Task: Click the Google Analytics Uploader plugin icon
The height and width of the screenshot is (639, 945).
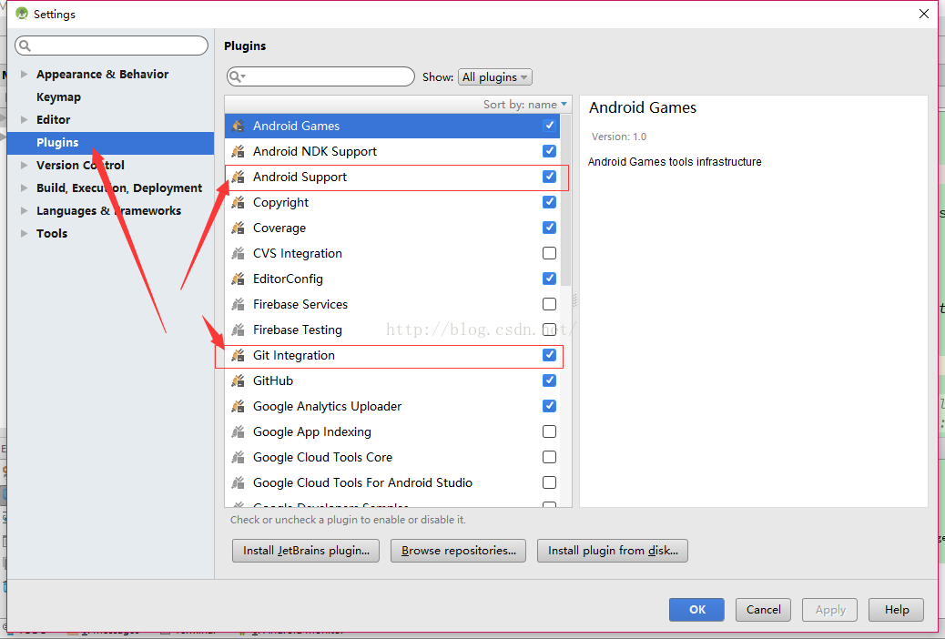Action: [238, 406]
